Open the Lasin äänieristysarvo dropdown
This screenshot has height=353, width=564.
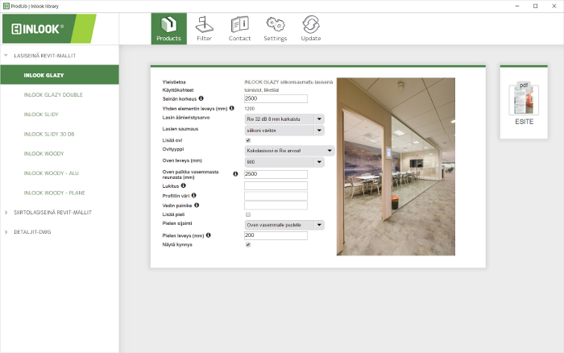319,118
